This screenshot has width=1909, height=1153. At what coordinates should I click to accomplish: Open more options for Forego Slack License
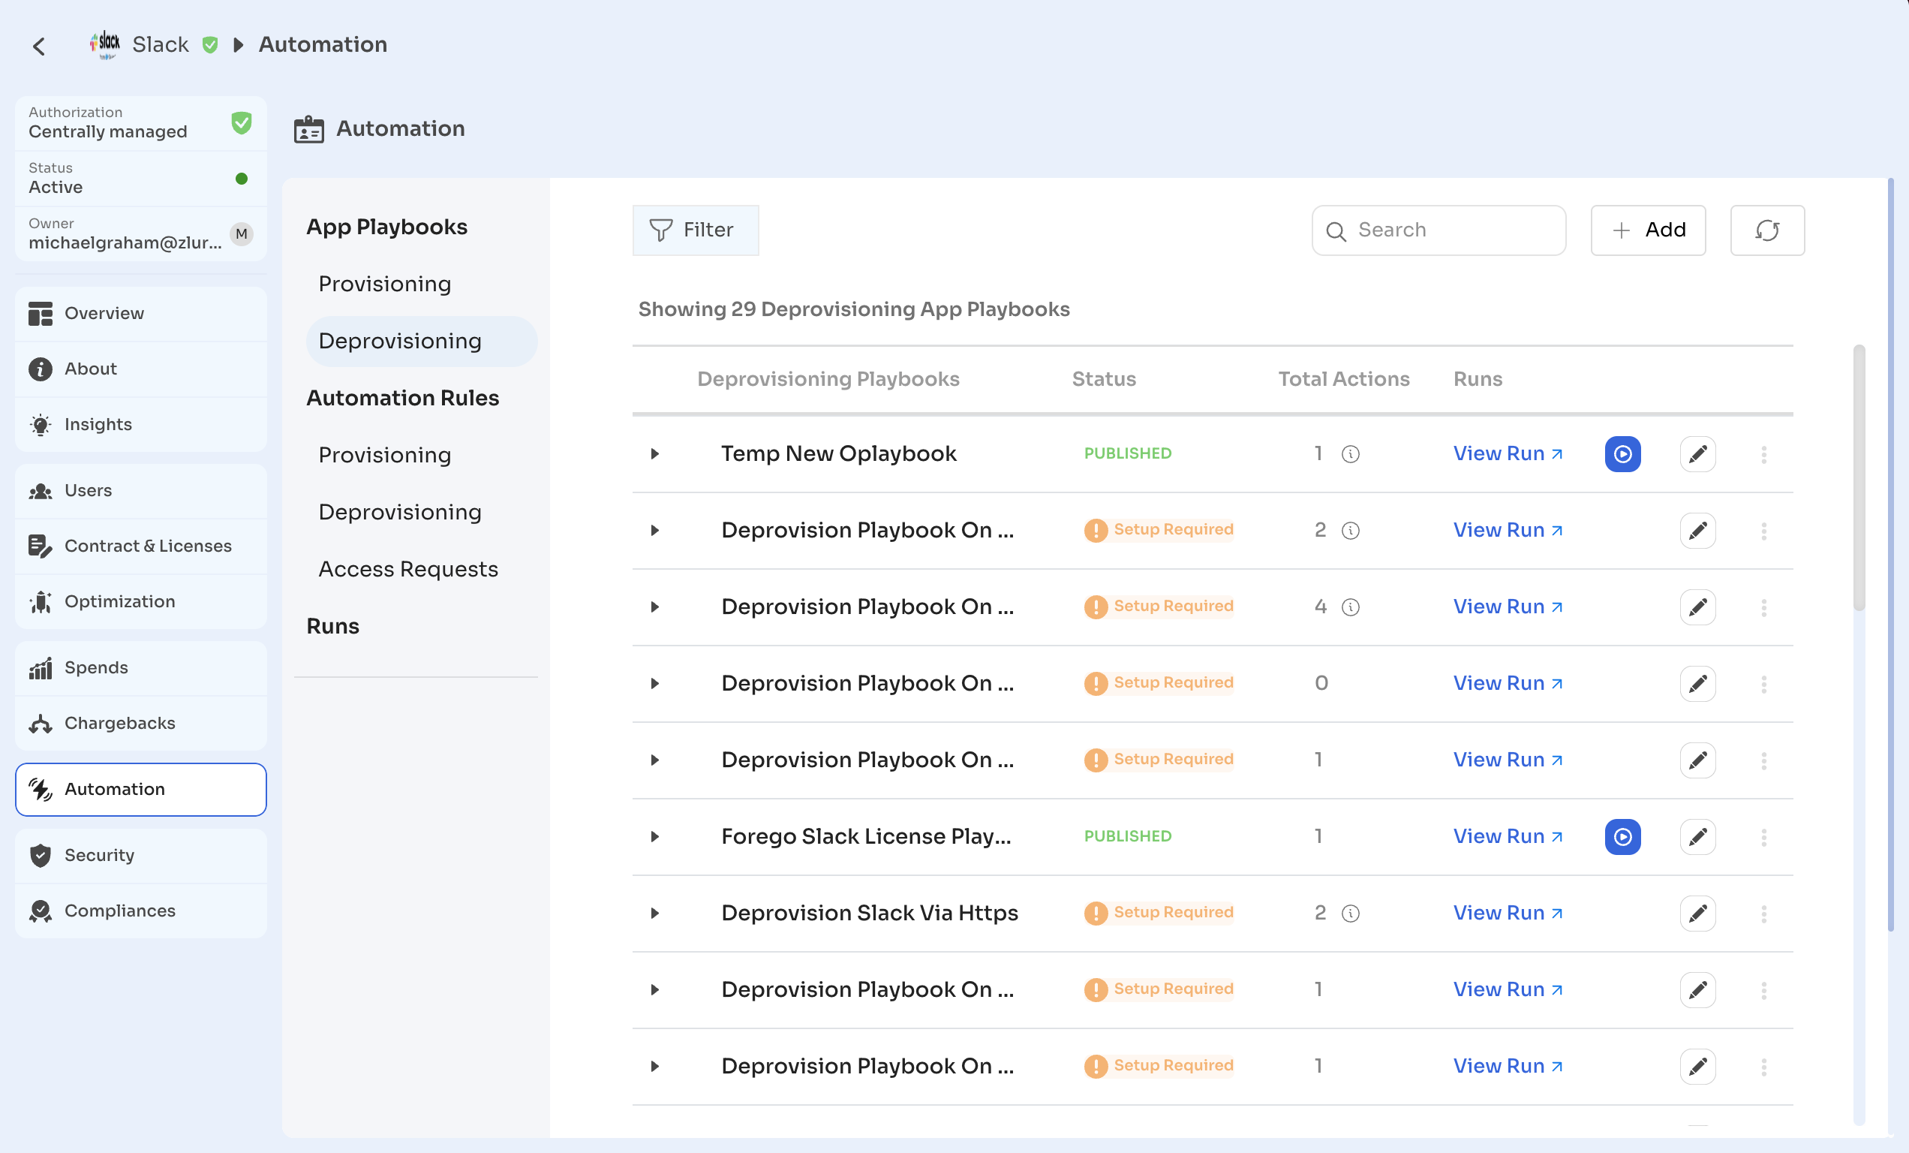point(1763,838)
